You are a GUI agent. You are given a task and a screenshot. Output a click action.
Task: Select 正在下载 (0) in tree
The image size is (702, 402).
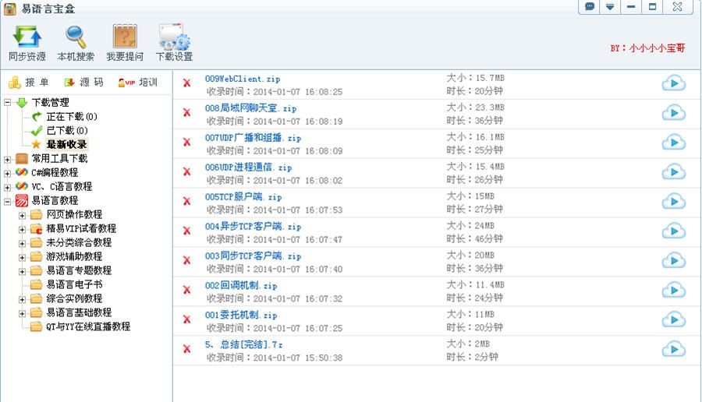[x=72, y=117]
